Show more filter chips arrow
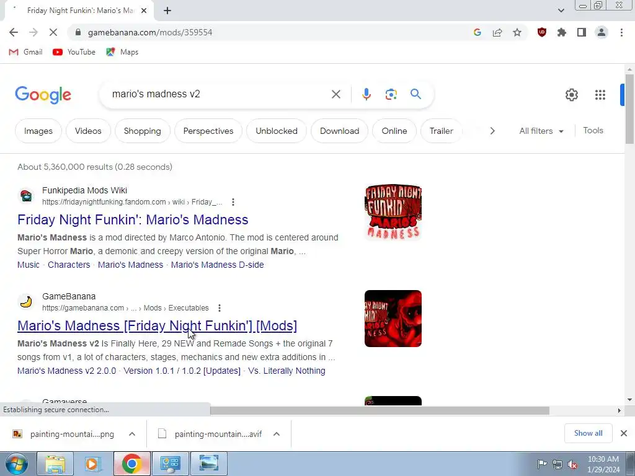 click(x=492, y=131)
